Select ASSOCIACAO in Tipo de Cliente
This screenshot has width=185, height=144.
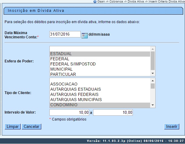pos(100,84)
